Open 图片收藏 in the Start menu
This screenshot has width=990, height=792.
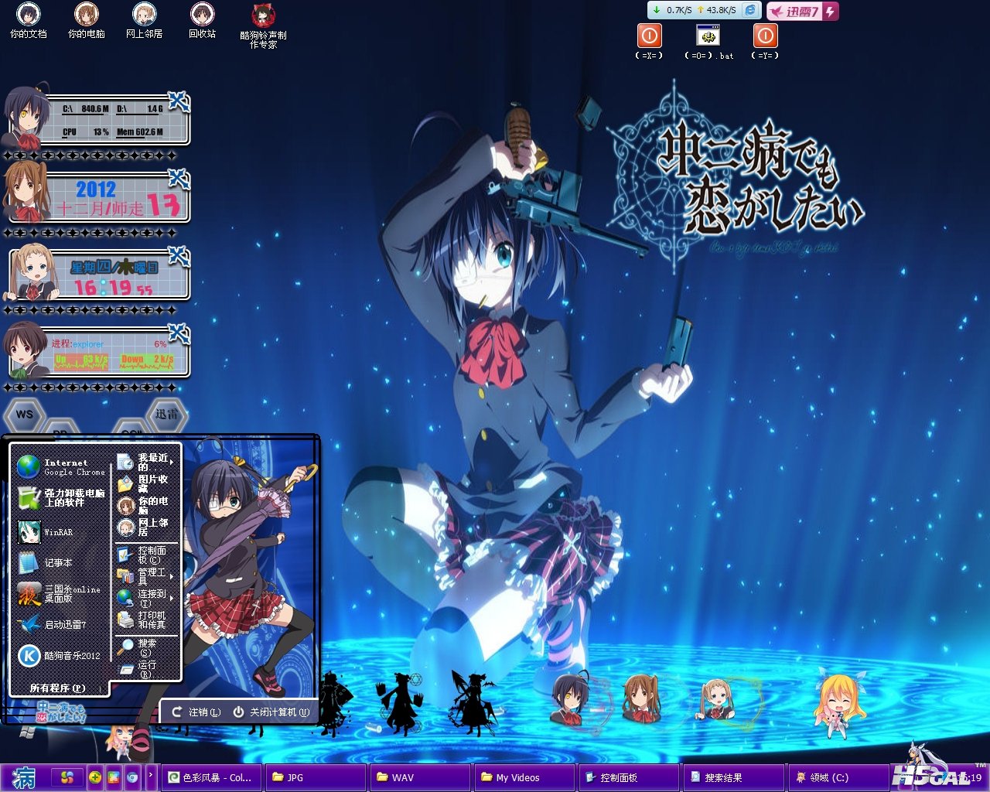point(146,484)
